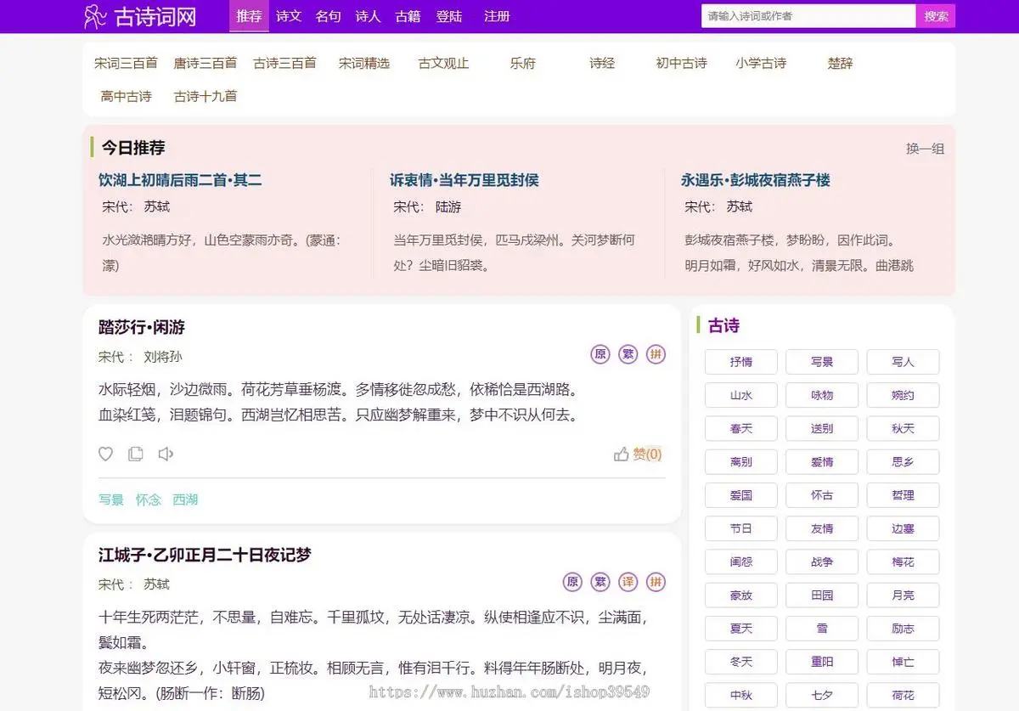Open the 初中古诗 collection

(x=682, y=63)
